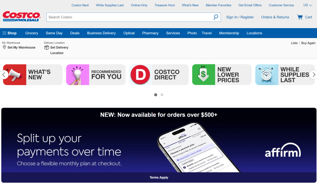Open the Membership menu item
The height and width of the screenshot is (185, 317).
point(229,33)
